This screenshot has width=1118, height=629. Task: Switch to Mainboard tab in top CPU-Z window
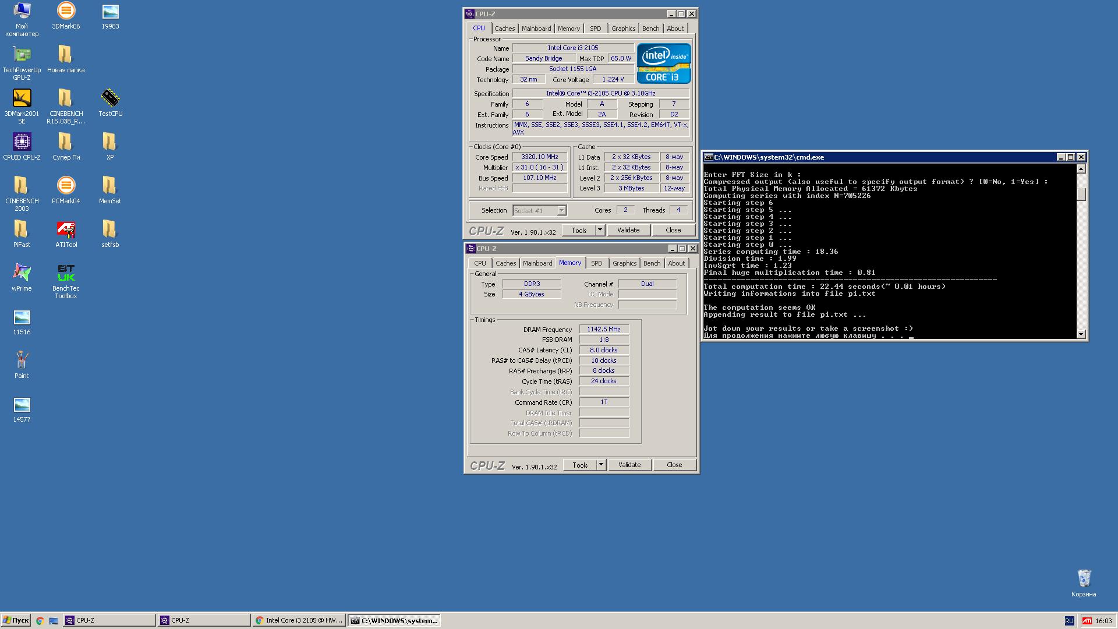536,29
